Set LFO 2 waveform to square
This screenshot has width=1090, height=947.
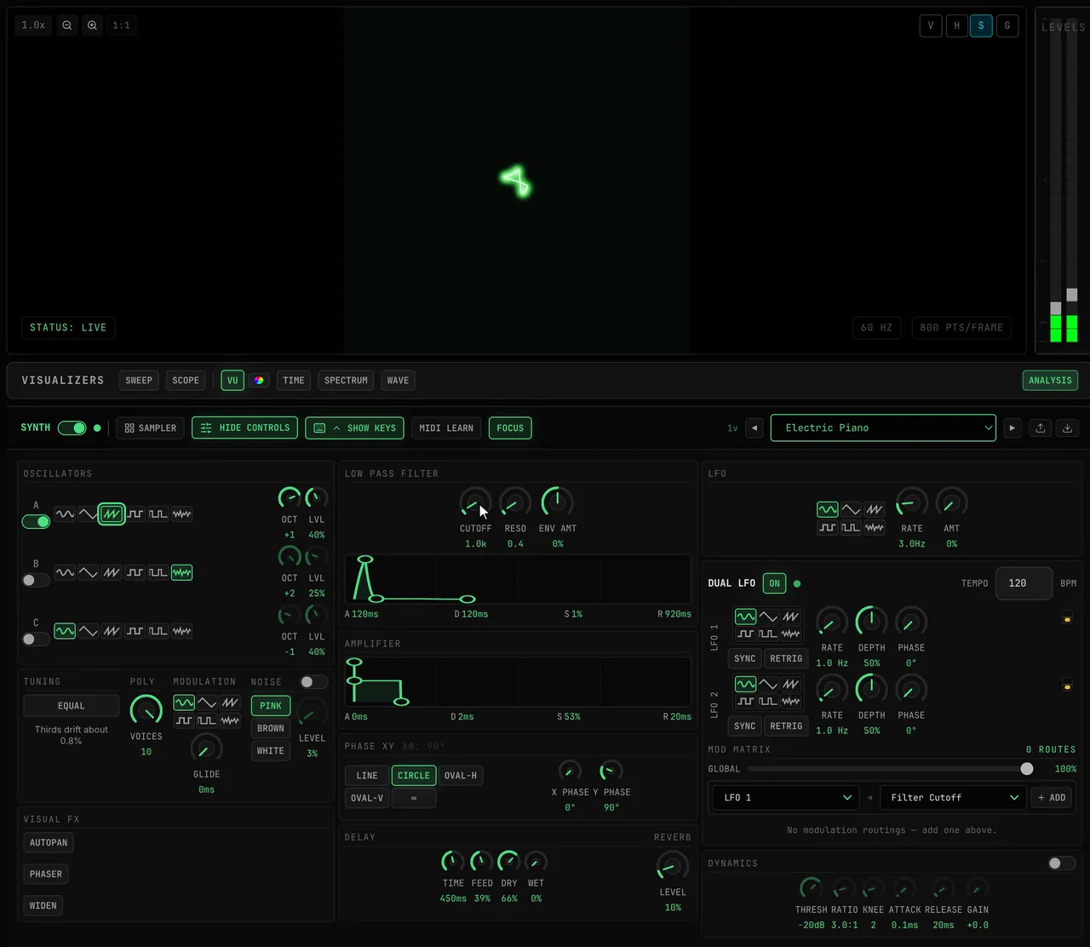point(745,701)
